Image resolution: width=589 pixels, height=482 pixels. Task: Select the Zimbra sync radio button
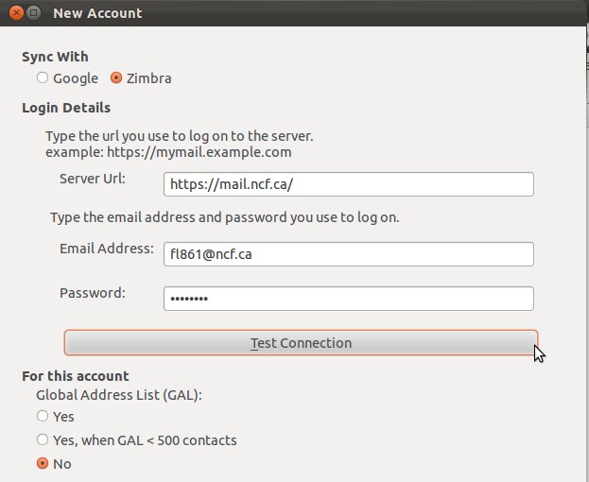(116, 77)
